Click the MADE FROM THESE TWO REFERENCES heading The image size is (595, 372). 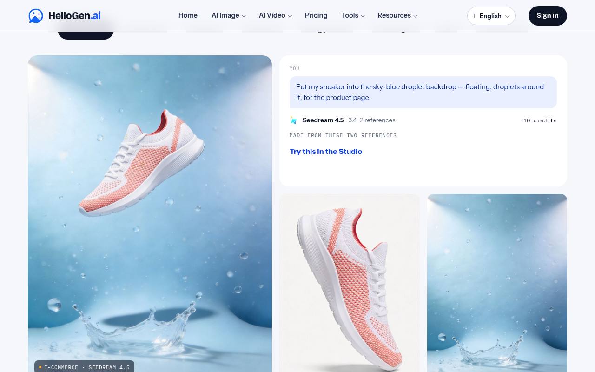coord(343,135)
